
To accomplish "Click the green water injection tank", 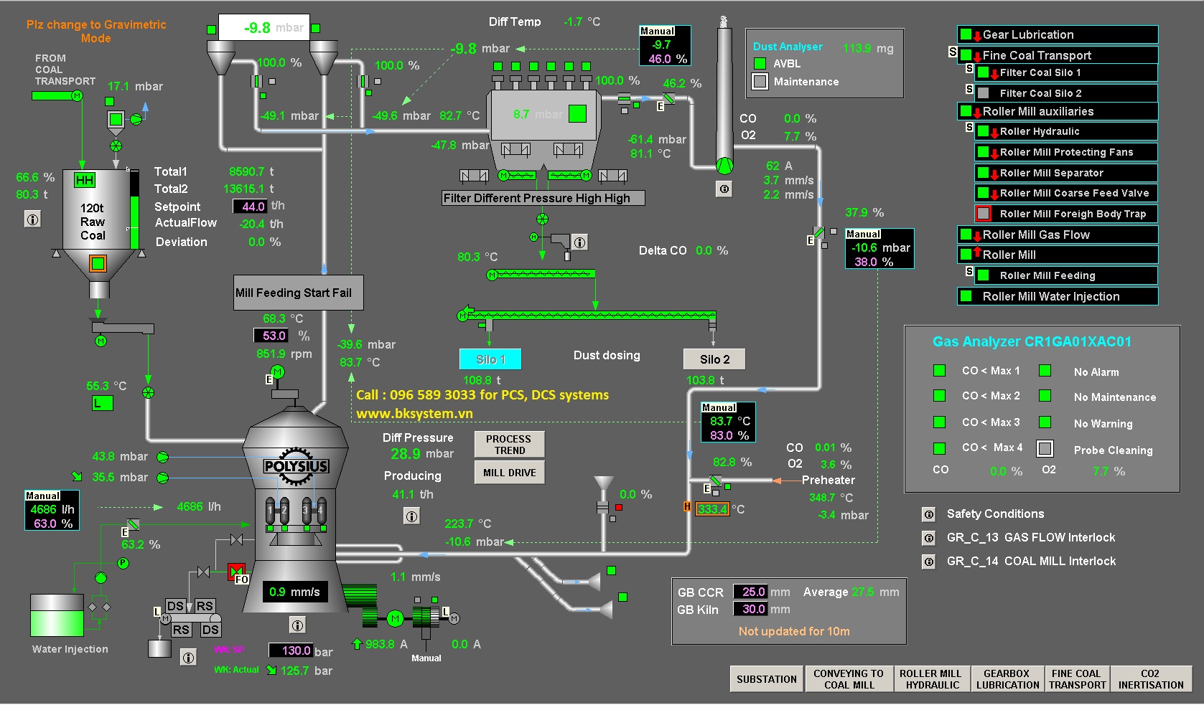I will coord(57,615).
